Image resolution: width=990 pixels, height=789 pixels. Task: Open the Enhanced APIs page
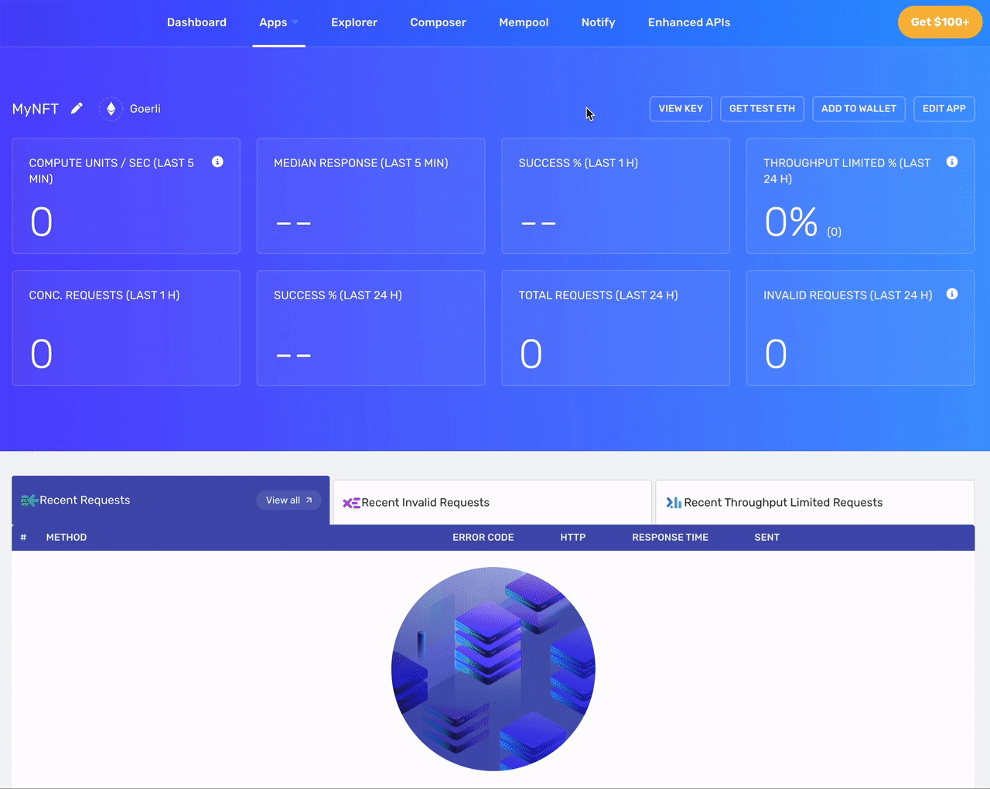688,22
